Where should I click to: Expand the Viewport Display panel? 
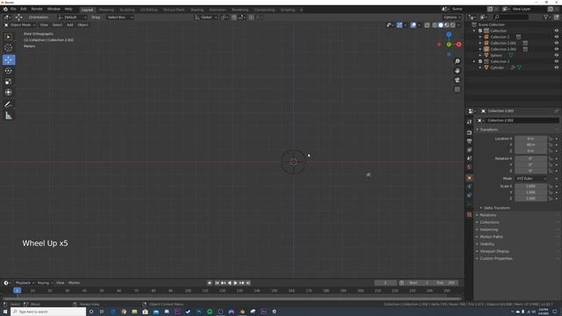(x=494, y=251)
